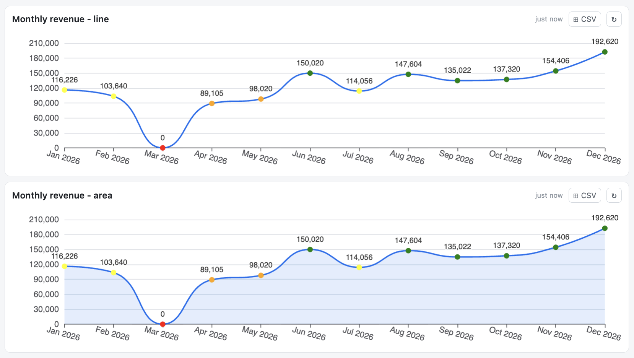Screen dimensions: 634x358
Task: Click the 192,620 label in line chart
Action: tap(605, 42)
